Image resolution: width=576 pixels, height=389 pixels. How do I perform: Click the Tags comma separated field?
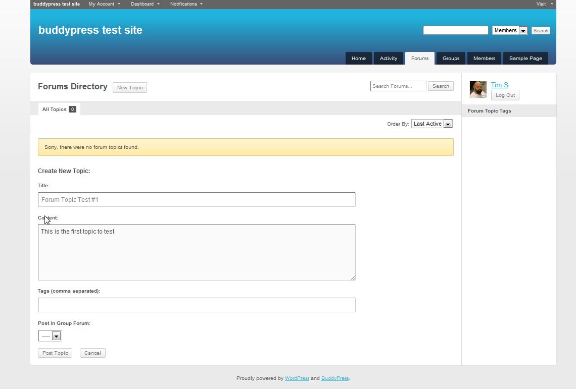point(197,305)
